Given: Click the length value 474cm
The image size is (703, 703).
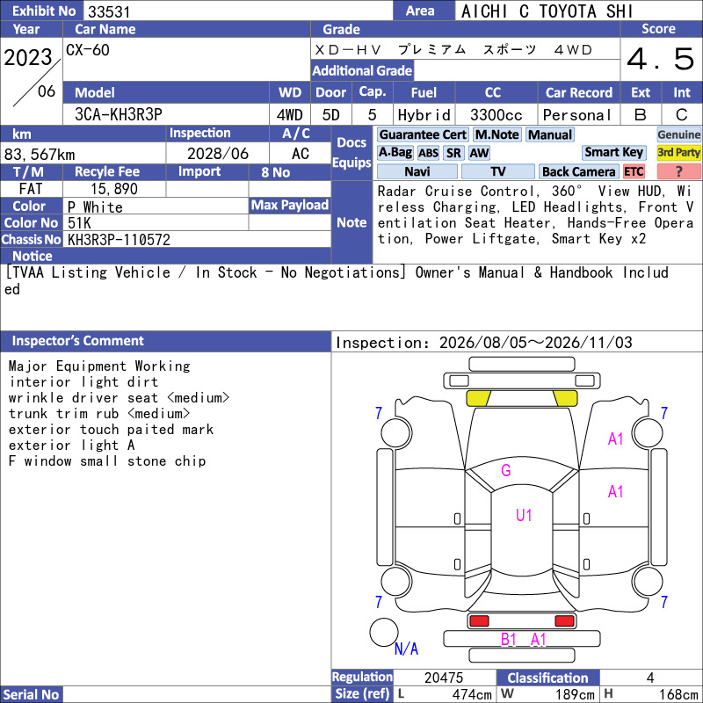Looking at the screenshot, I should coord(472,694).
